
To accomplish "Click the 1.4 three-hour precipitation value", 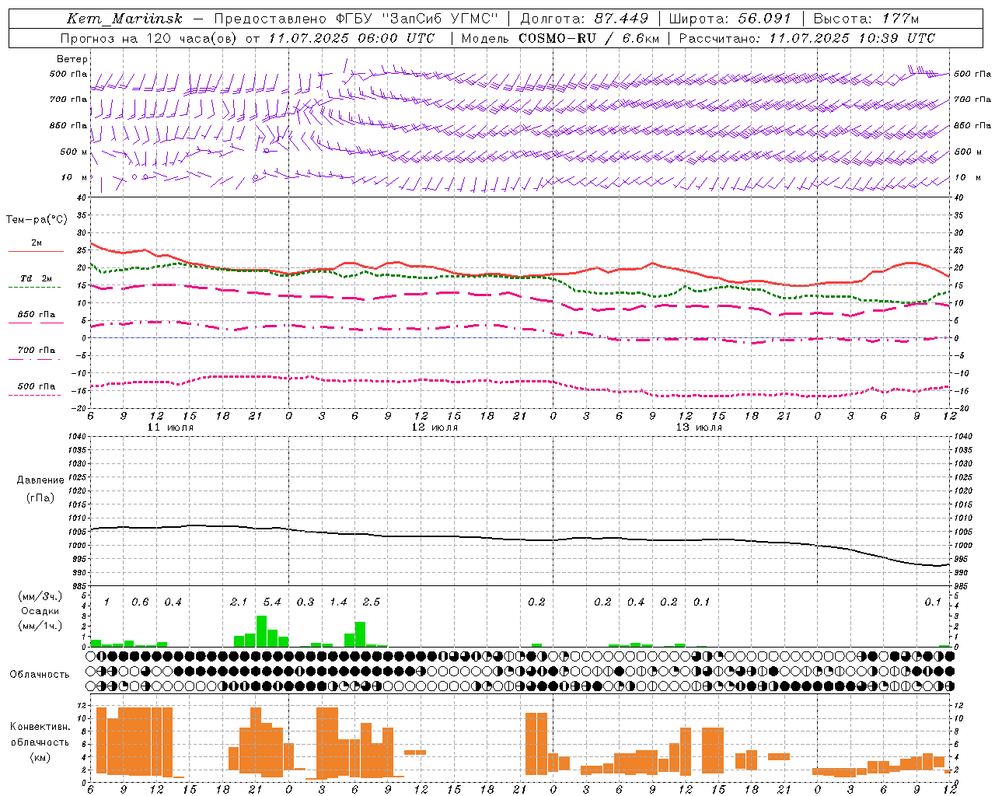I will click(x=338, y=602).
